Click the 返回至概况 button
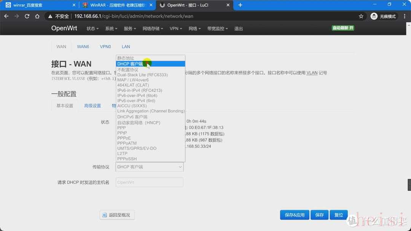Screen dimensions: 411x231 pos(117,215)
